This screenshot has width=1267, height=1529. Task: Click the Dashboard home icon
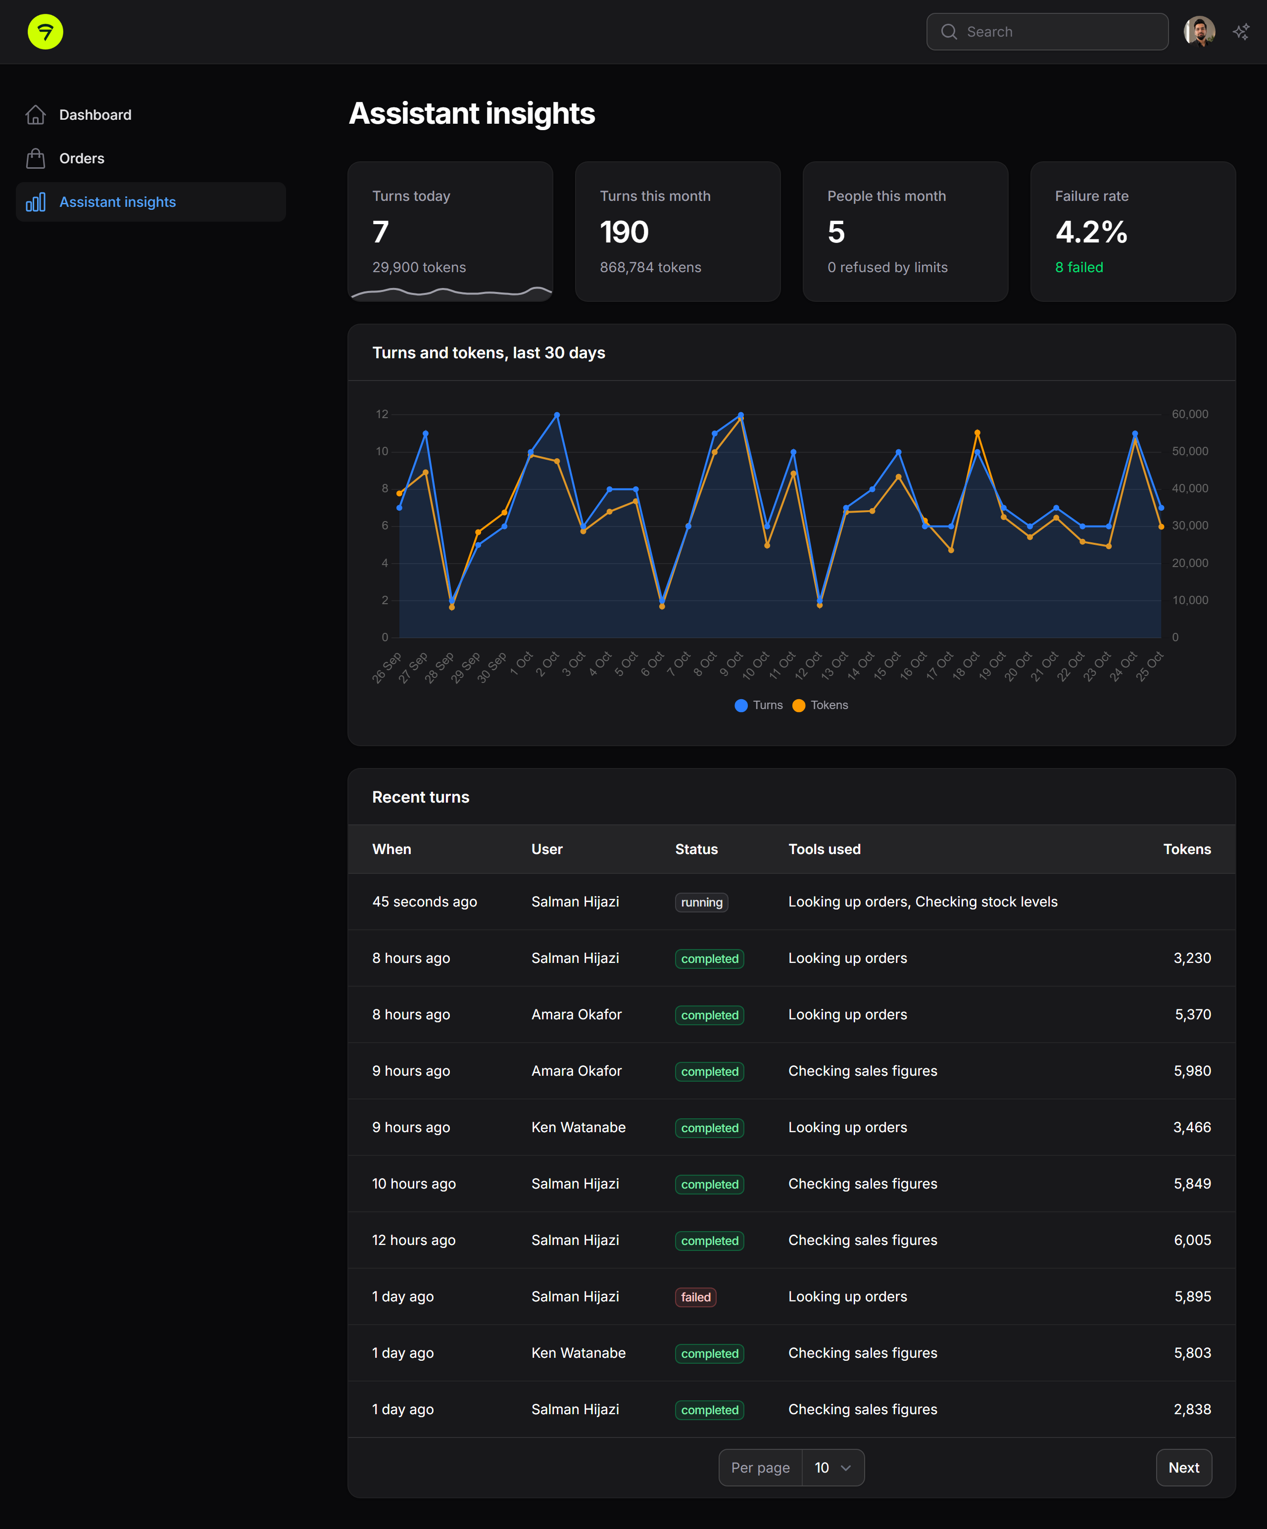(36, 115)
